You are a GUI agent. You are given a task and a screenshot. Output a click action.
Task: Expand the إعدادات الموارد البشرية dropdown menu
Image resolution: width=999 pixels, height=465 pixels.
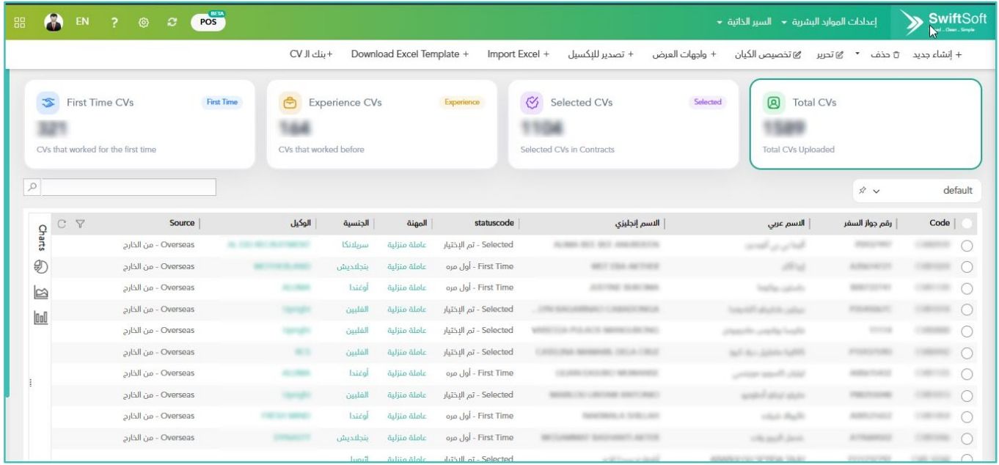pyautogui.click(x=829, y=22)
